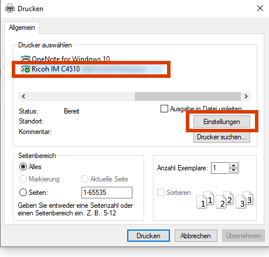The image size is (269, 257).
Task: Switch to the Allgemein tab
Action: 22,28
